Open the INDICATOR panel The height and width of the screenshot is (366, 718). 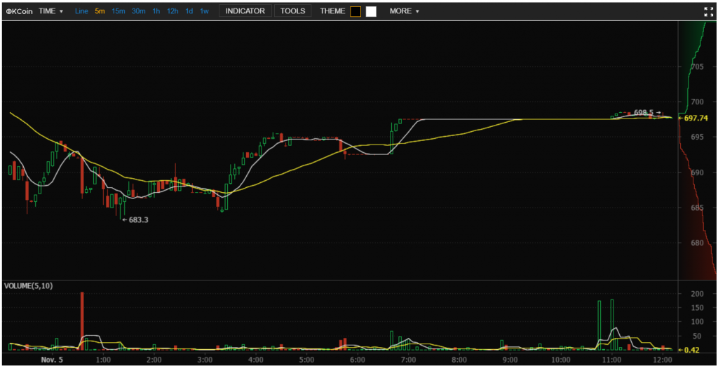pyautogui.click(x=245, y=11)
